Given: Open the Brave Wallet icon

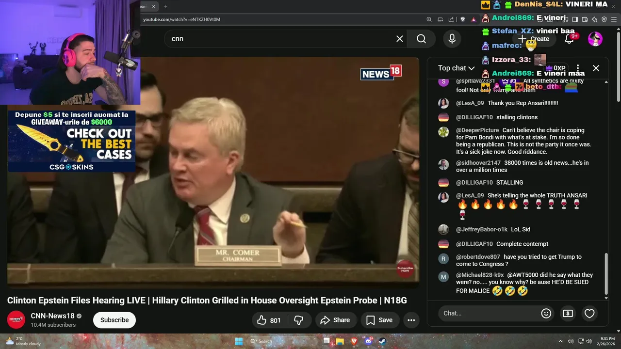Looking at the screenshot, I should pyautogui.click(x=585, y=19).
